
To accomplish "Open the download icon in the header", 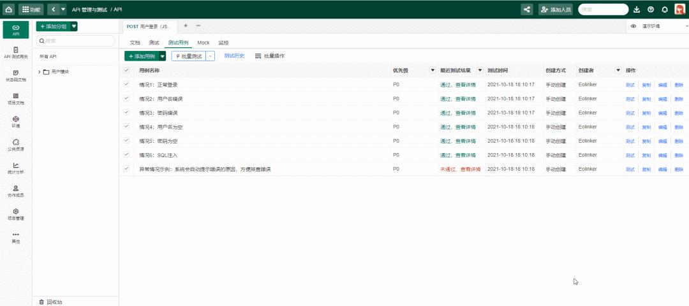I will click(636, 9).
